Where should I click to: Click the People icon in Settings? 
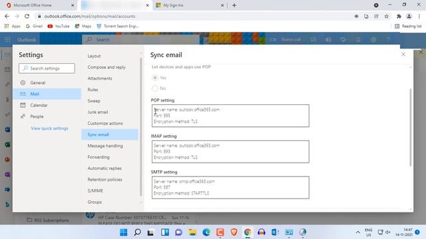pos(23,116)
